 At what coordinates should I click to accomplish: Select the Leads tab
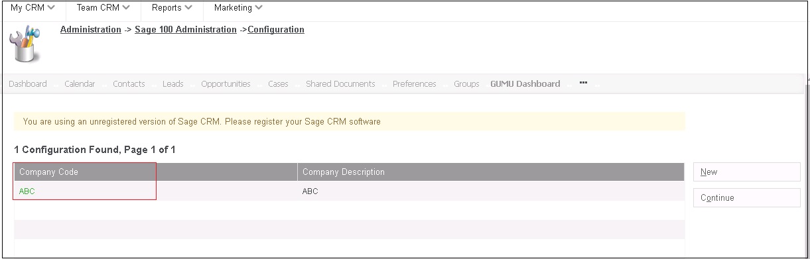click(x=173, y=84)
